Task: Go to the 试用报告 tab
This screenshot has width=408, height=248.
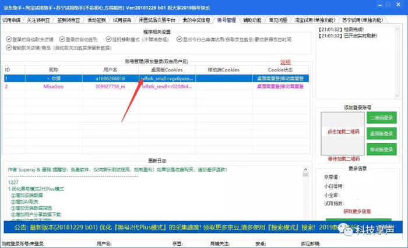Action: 122,20
